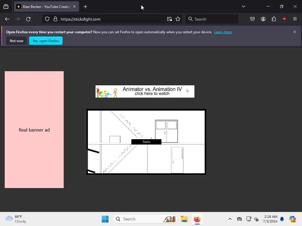
Task: Open the muted sound tray icon
Action: (256, 219)
